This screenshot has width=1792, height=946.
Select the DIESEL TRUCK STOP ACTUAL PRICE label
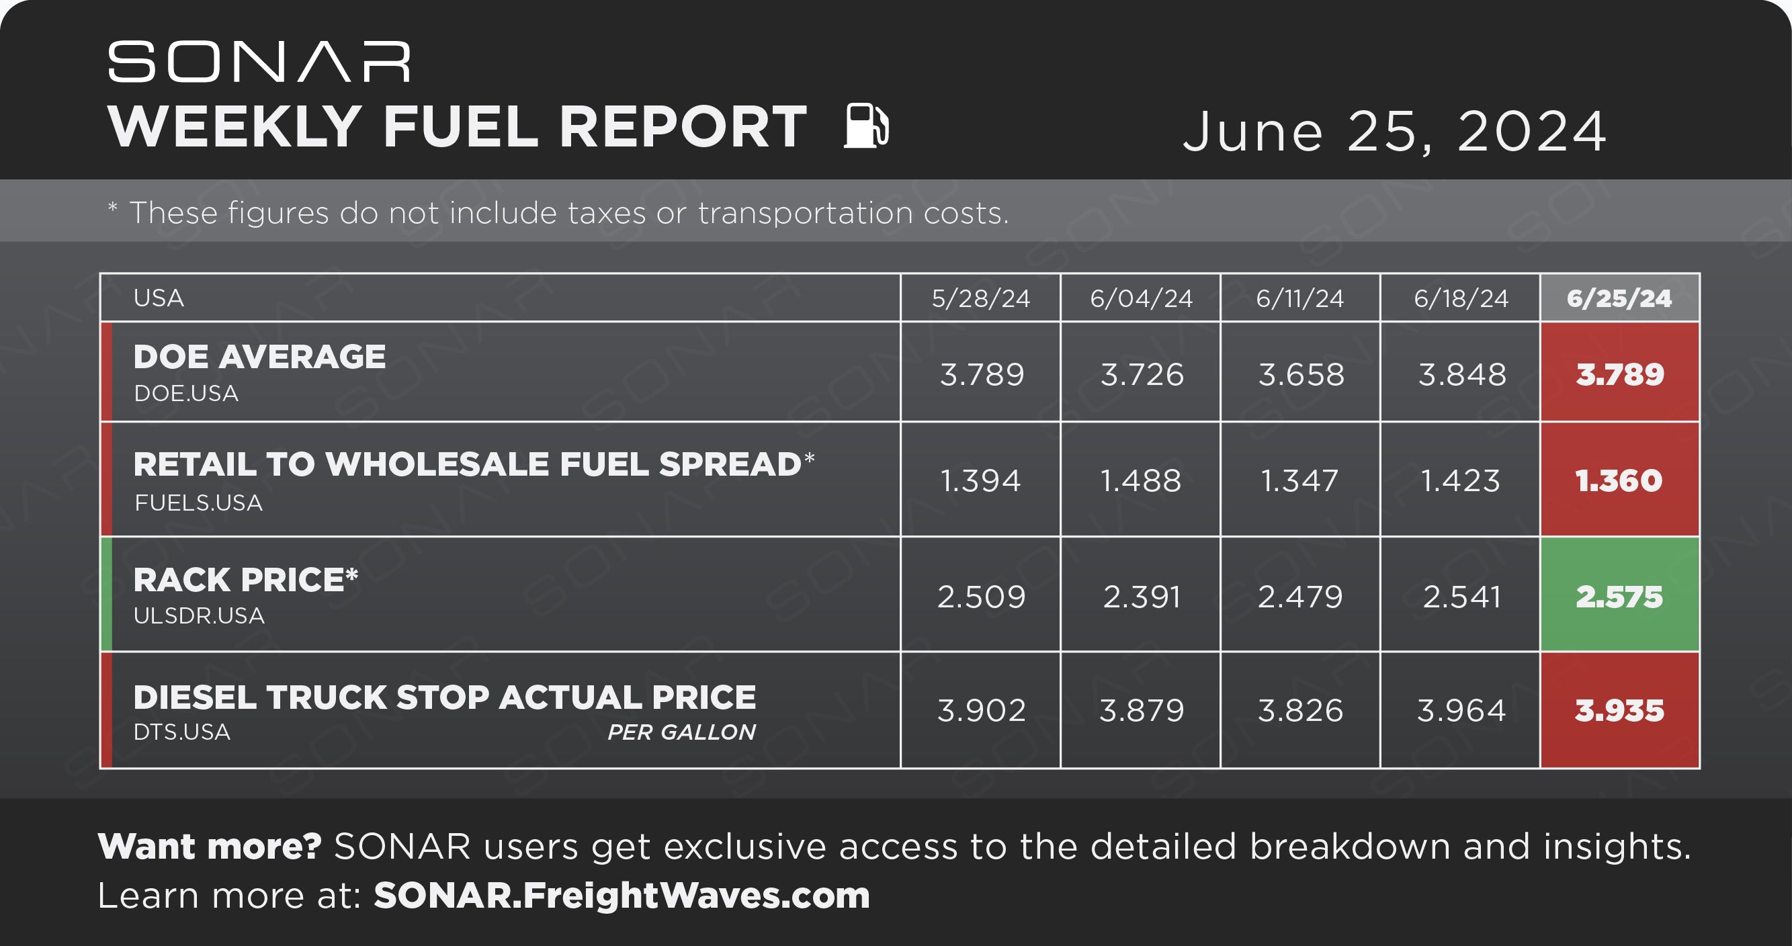click(445, 697)
